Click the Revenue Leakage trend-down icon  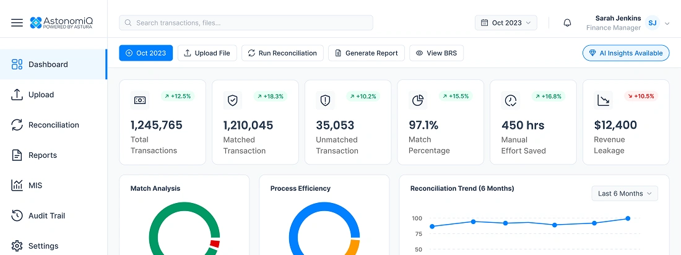pos(604,100)
